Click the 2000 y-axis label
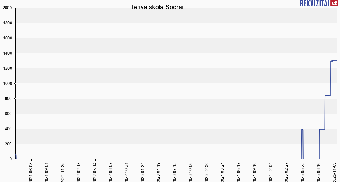Image resolution: width=340 pixels, height=182 pixels. tap(7, 8)
